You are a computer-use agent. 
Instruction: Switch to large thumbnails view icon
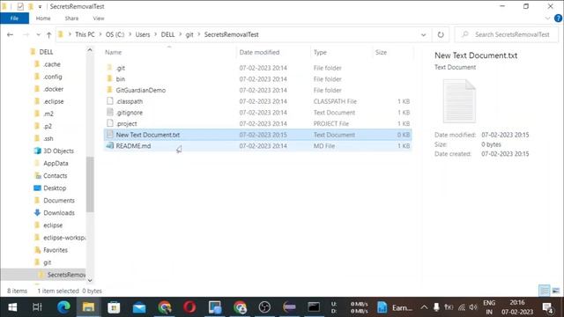click(x=556, y=291)
